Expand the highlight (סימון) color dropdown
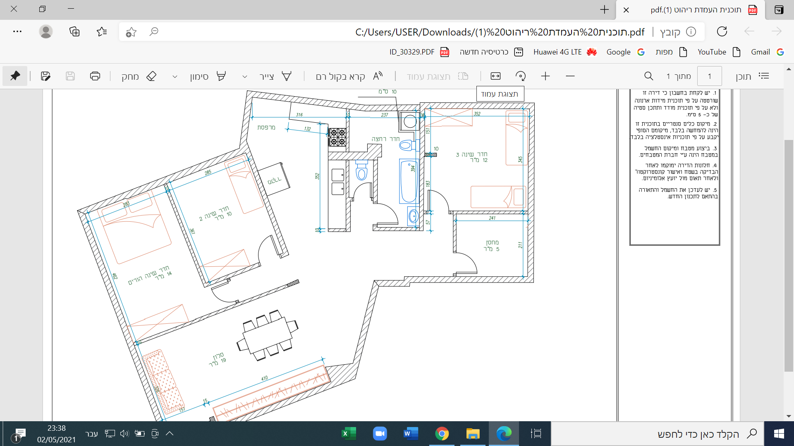The image size is (794, 446). pyautogui.click(x=175, y=76)
